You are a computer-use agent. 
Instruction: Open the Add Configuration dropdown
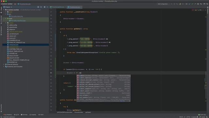click(163, 4)
